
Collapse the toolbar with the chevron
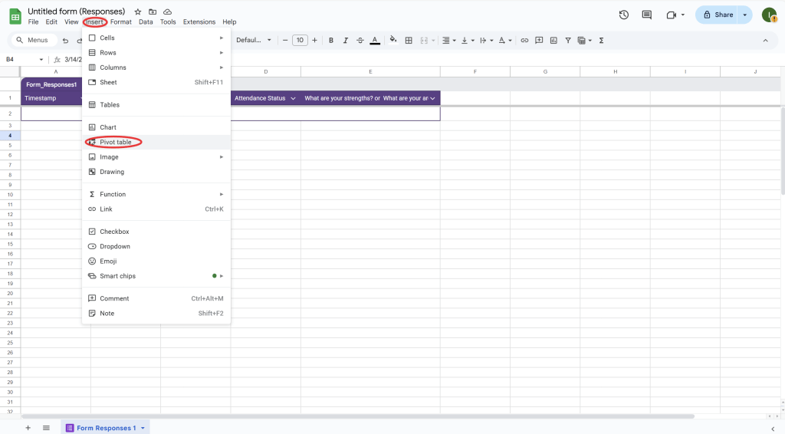[x=764, y=40]
